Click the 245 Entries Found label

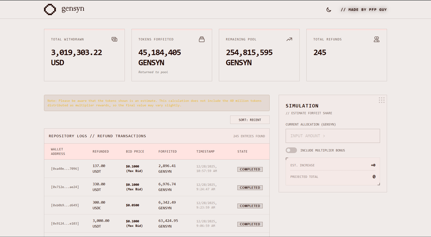249,136
